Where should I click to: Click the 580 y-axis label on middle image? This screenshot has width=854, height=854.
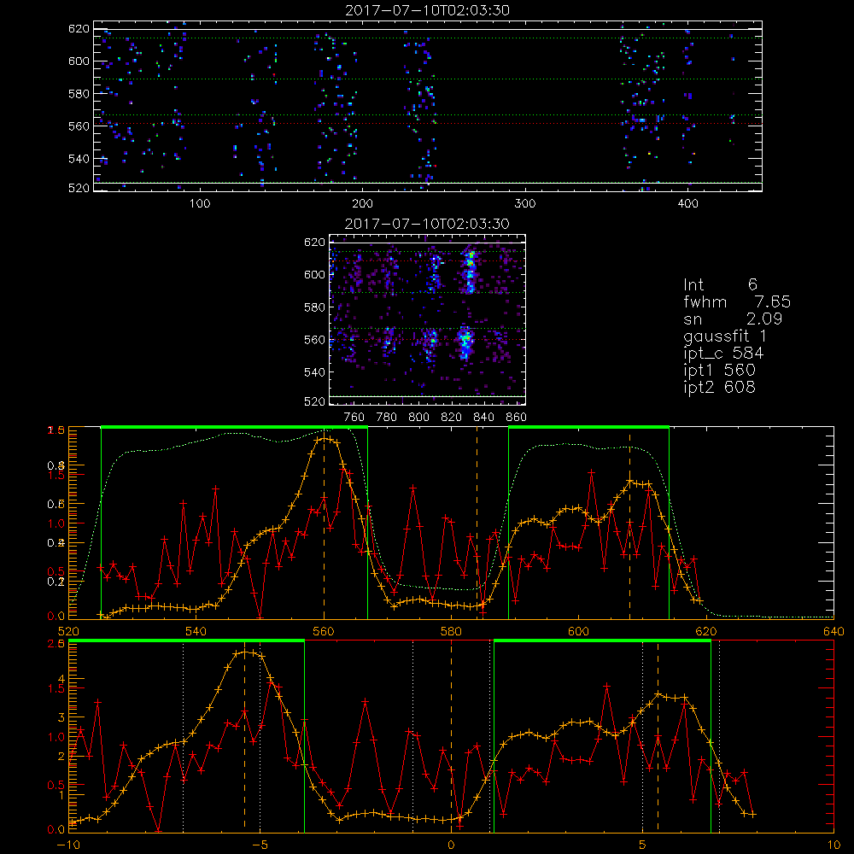click(314, 307)
